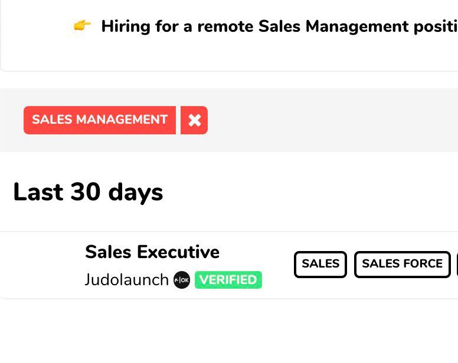Click white space right of "Last 30 days"

(x=307, y=192)
